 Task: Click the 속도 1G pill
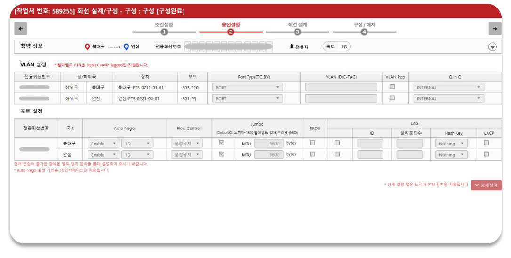click(x=336, y=47)
